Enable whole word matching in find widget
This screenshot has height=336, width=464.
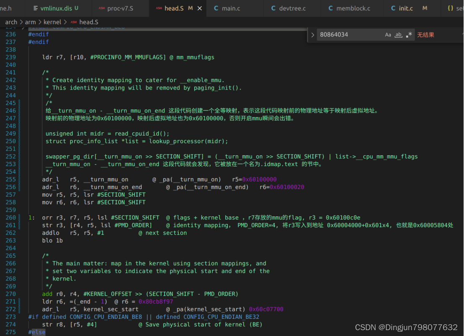click(398, 34)
